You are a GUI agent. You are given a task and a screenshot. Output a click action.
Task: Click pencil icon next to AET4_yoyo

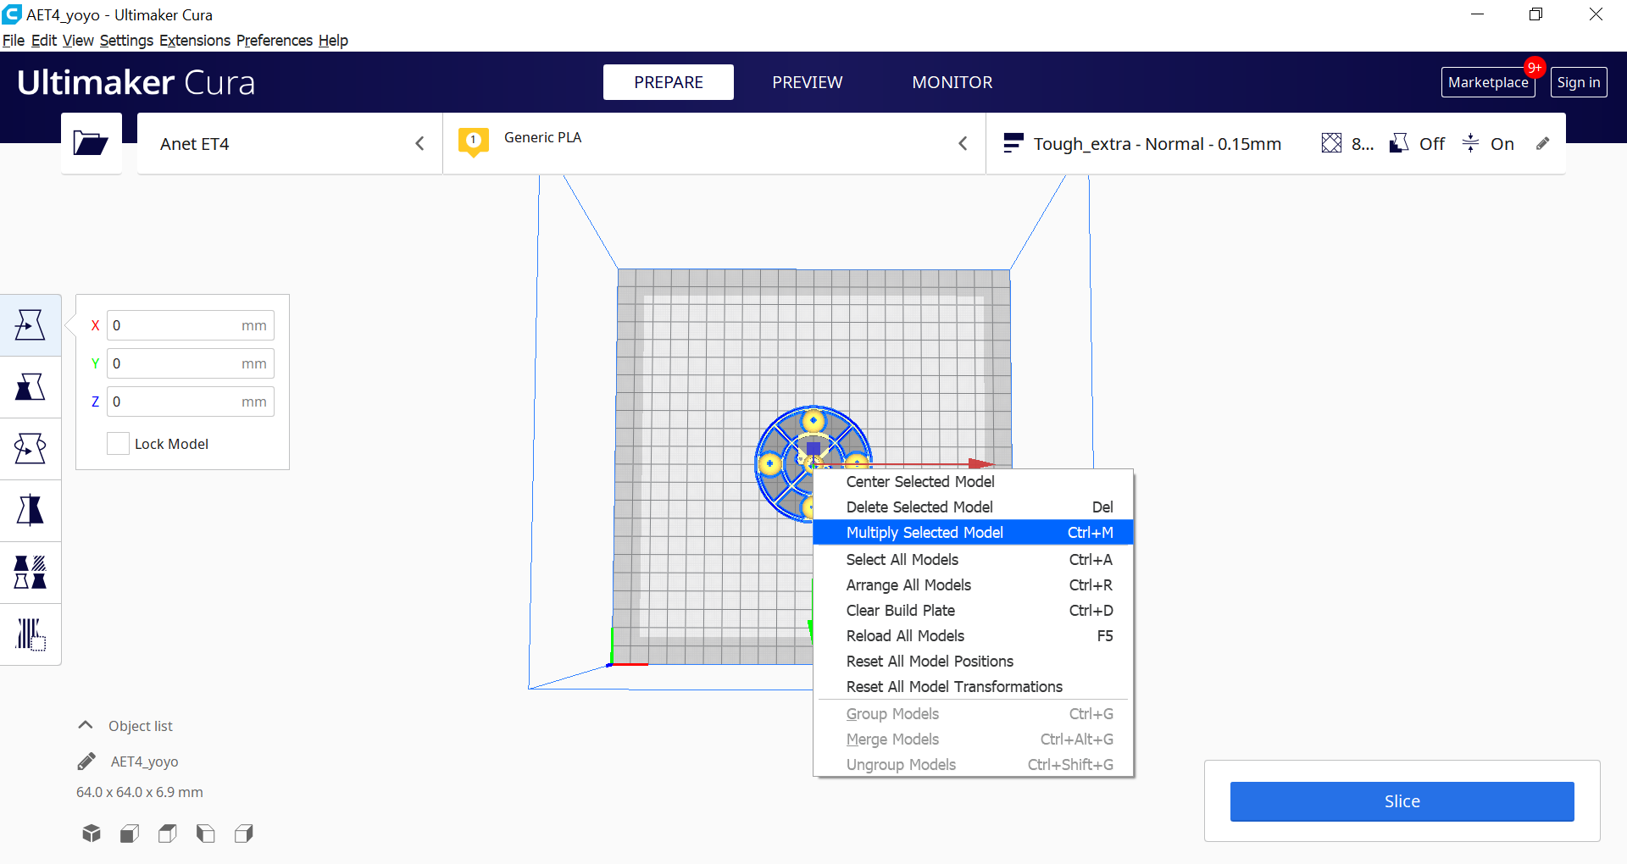(x=86, y=762)
